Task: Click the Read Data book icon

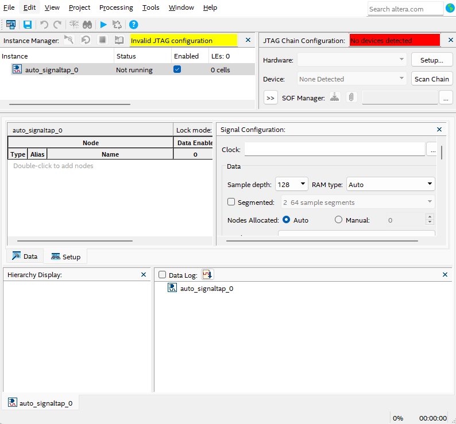Action: tap(119, 40)
